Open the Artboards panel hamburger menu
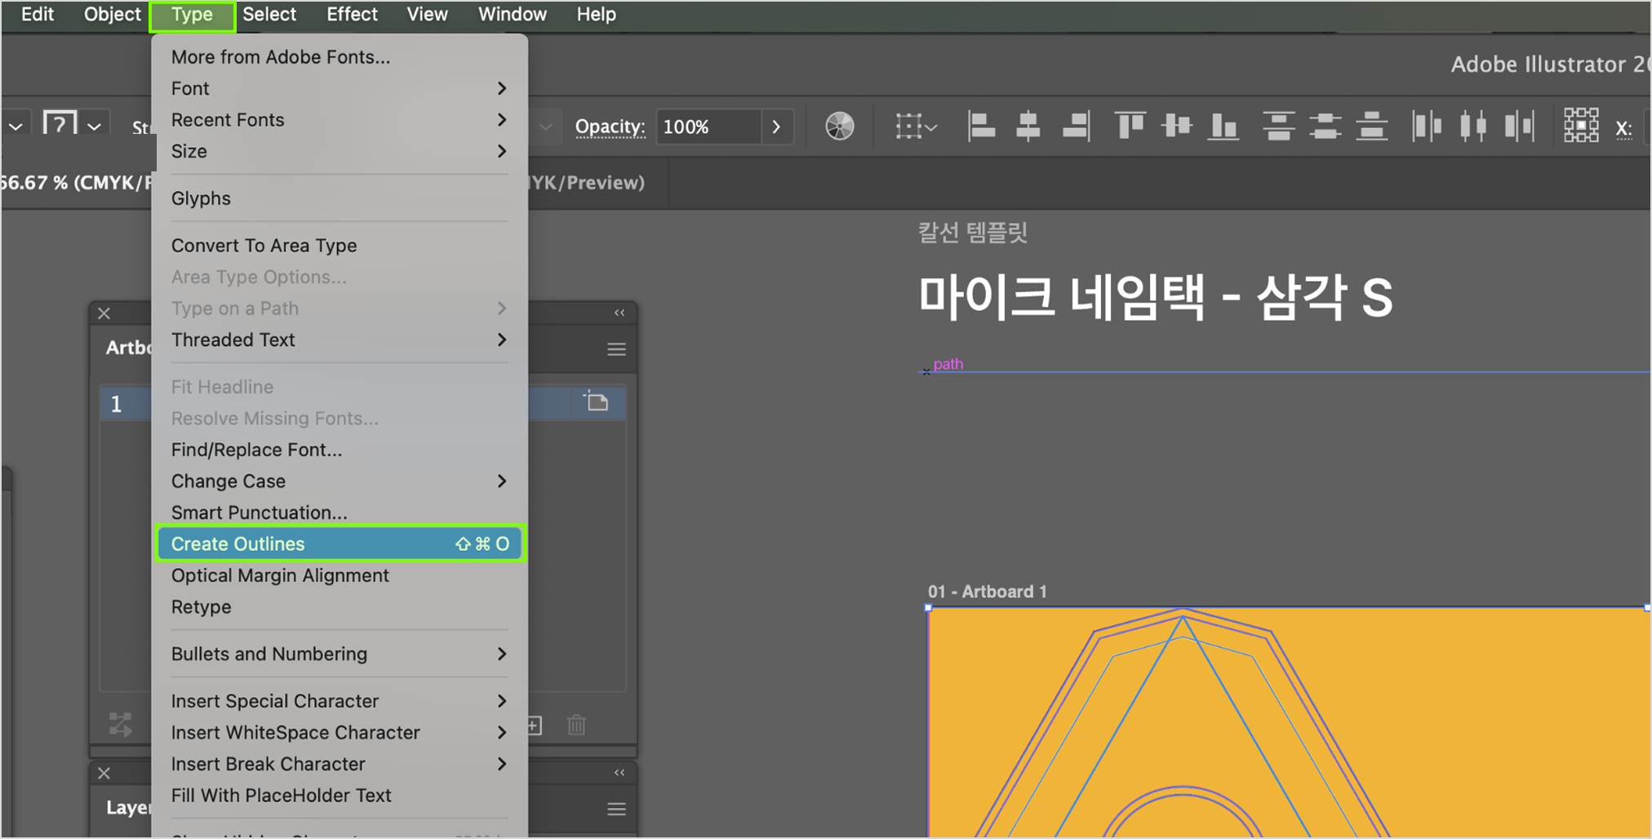The height and width of the screenshot is (839, 1652). click(616, 349)
